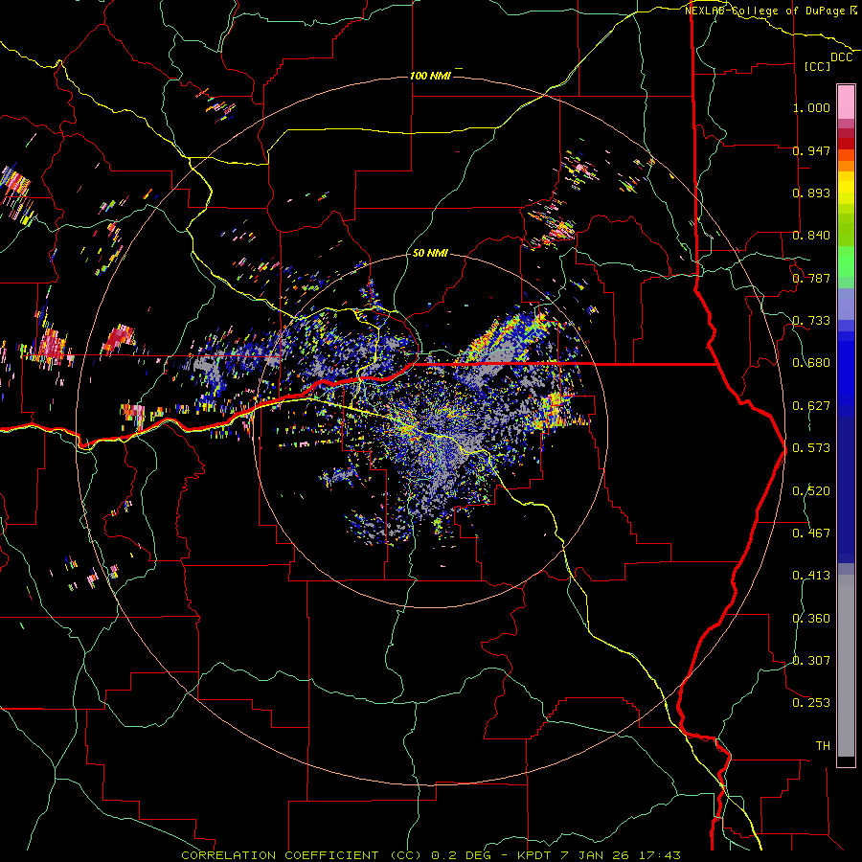Click the 50 NMI range ring label
862x862 pixels.
[430, 253]
